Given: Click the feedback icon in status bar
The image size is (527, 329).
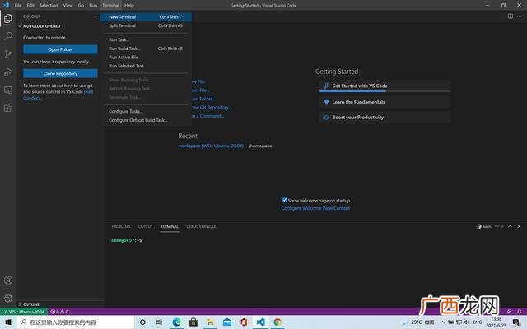Looking at the screenshot, I should (509, 312).
